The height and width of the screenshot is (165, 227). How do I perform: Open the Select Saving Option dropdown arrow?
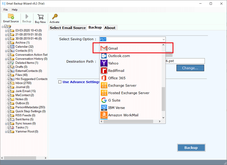pyautogui.click(x=163, y=39)
